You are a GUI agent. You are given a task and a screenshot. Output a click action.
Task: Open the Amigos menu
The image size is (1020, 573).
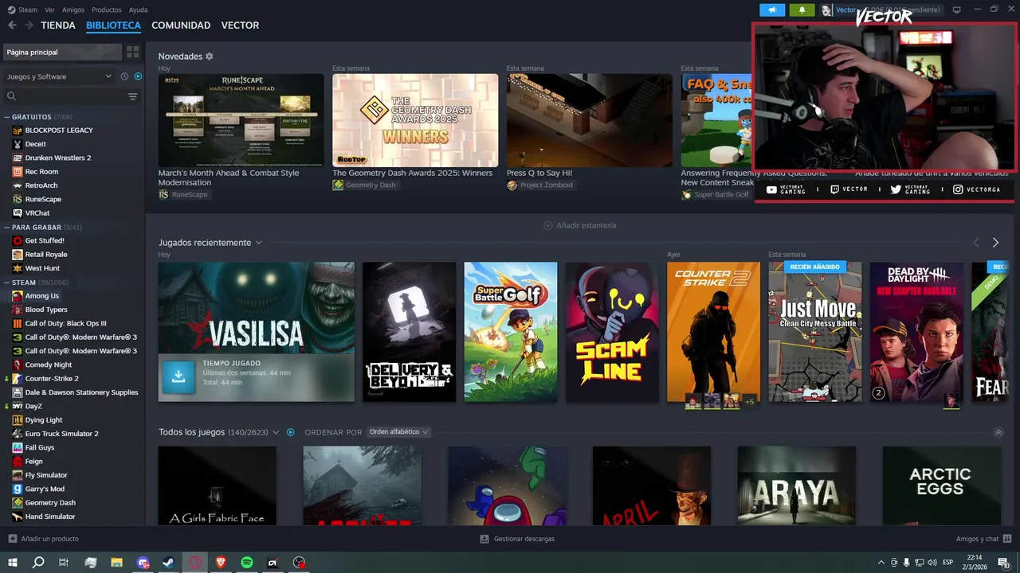coord(73,10)
